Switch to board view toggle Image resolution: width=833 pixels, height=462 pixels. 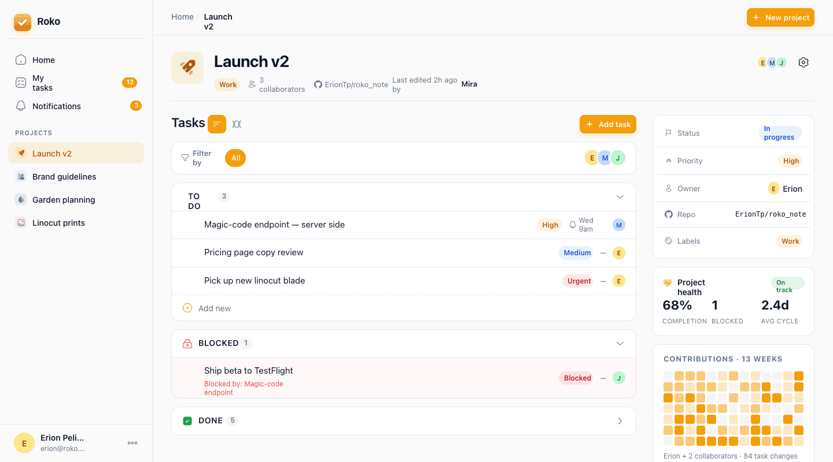point(237,124)
